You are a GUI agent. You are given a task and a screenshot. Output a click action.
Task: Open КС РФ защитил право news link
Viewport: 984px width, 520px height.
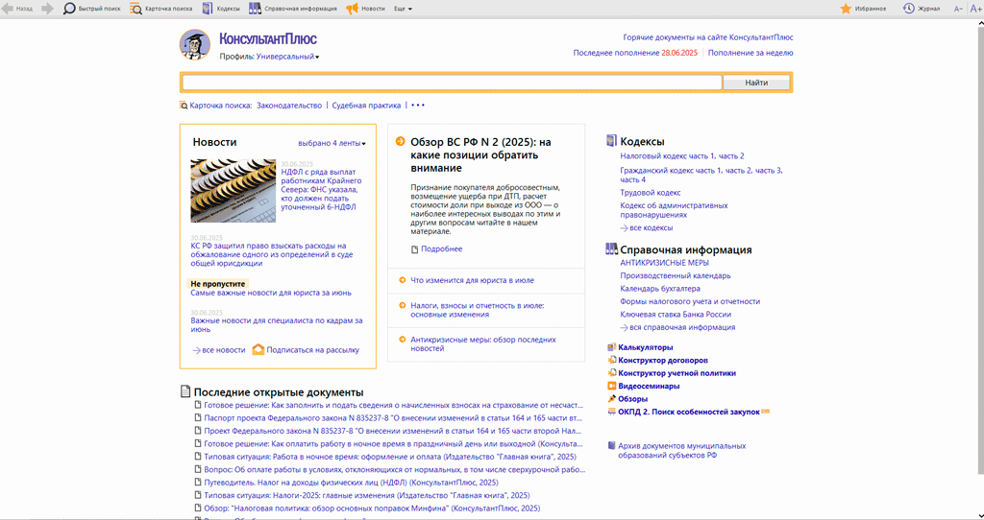coord(272,254)
